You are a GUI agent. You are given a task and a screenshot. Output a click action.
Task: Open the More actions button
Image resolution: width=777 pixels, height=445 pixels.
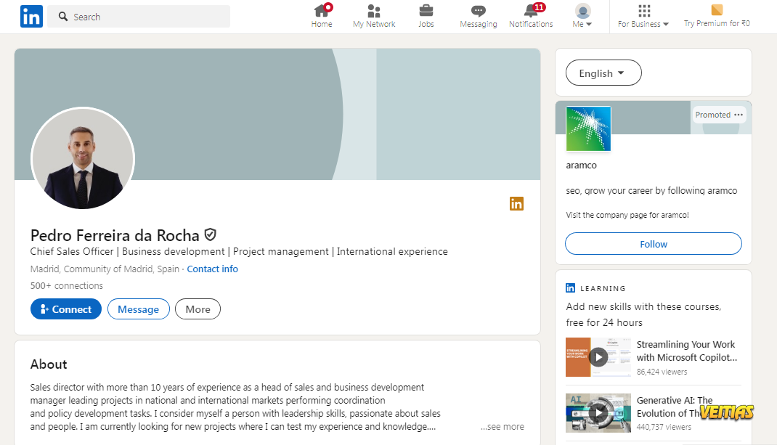click(198, 309)
